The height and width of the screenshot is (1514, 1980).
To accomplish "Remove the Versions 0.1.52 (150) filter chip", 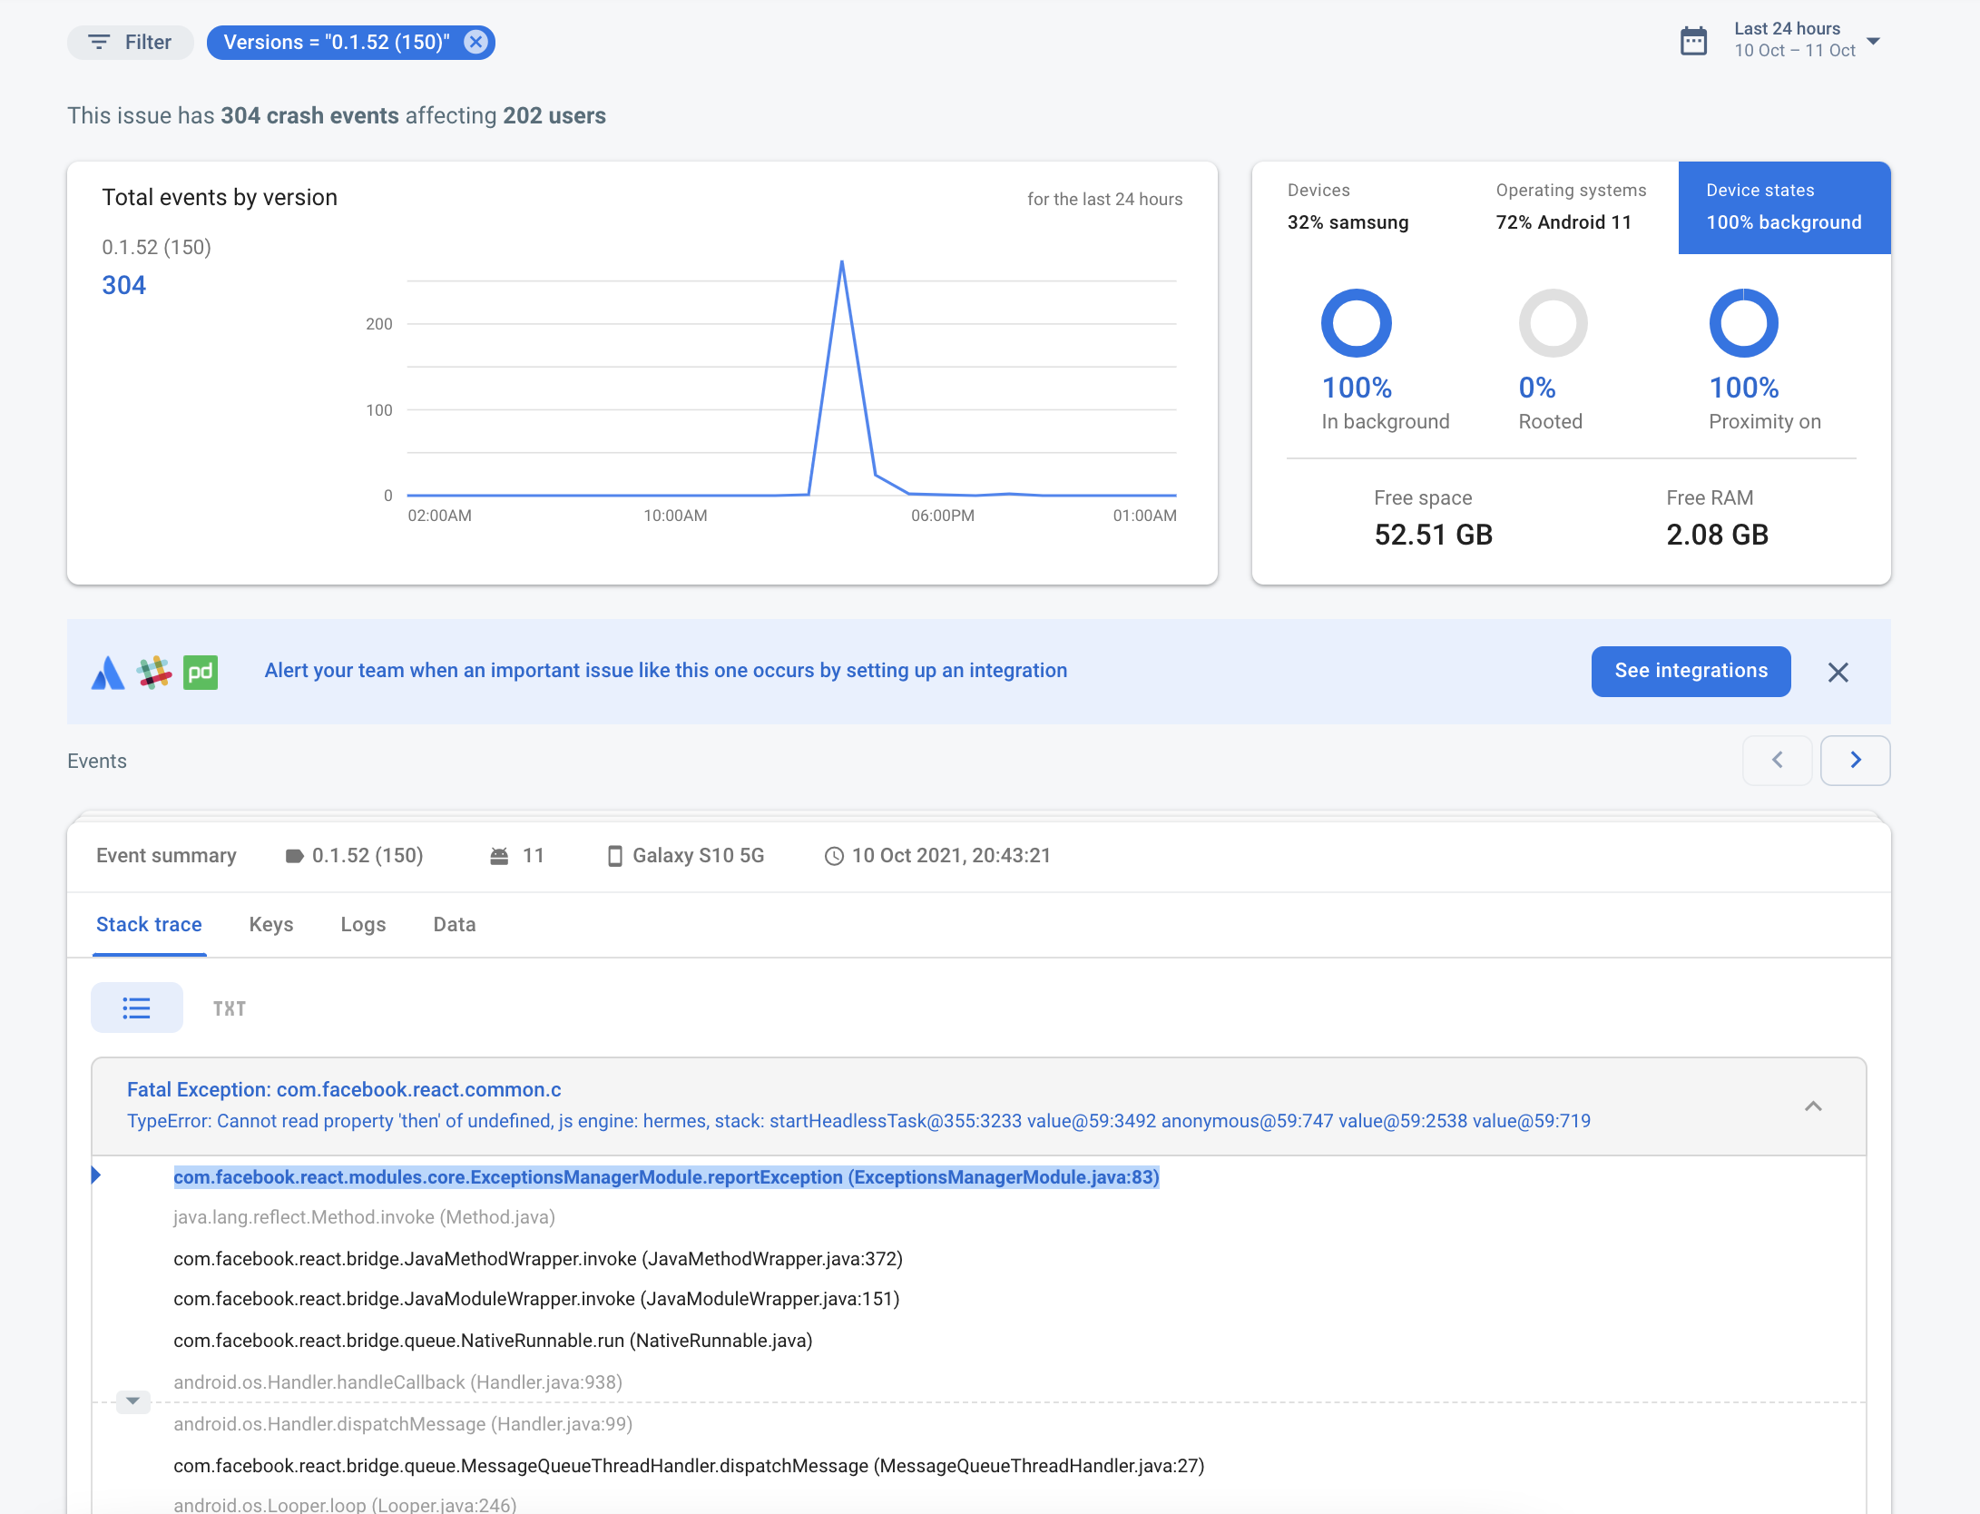I will tap(475, 42).
